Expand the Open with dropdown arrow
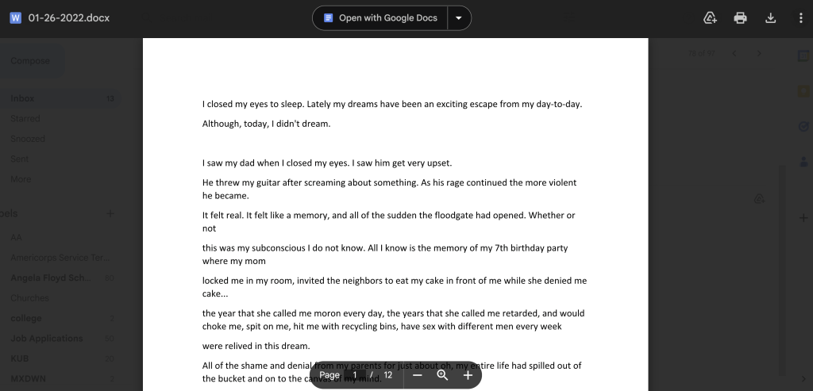Image resolution: width=813 pixels, height=391 pixels. [x=459, y=18]
